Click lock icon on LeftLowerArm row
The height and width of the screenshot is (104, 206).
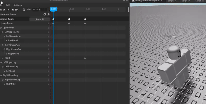(x=49, y=36)
